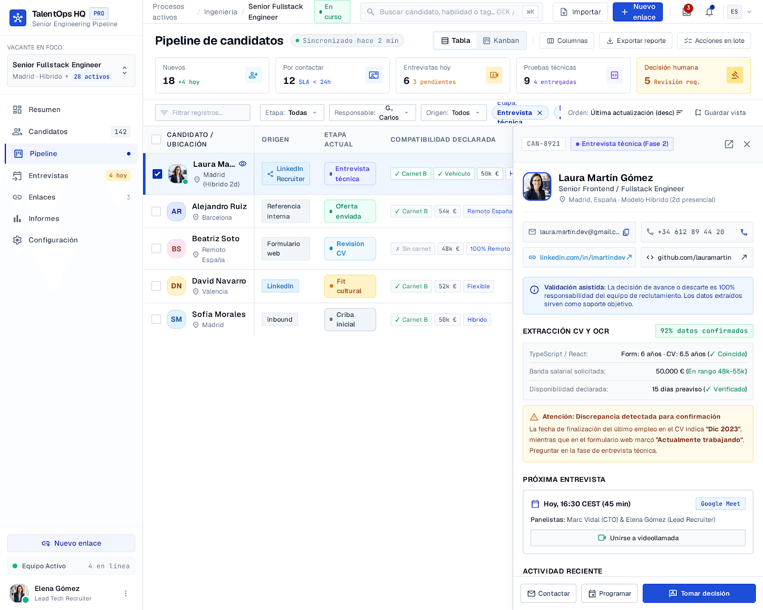Open github.com/lauramartin external arrow icon
763x610 pixels.
coord(744,257)
